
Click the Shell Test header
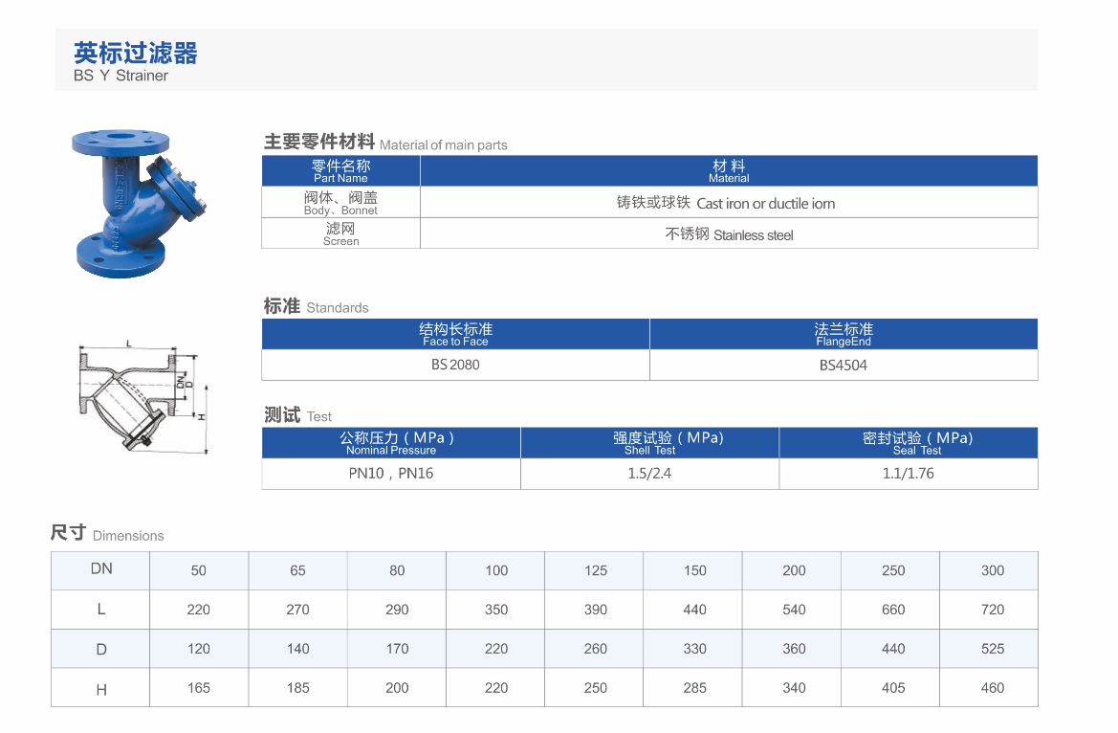coord(649,442)
